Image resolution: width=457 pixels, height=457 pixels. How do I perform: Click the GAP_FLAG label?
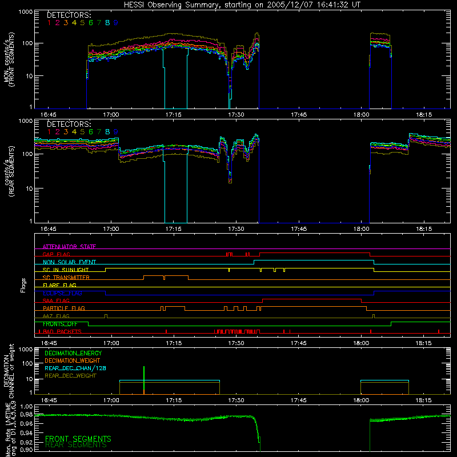click(x=56, y=254)
